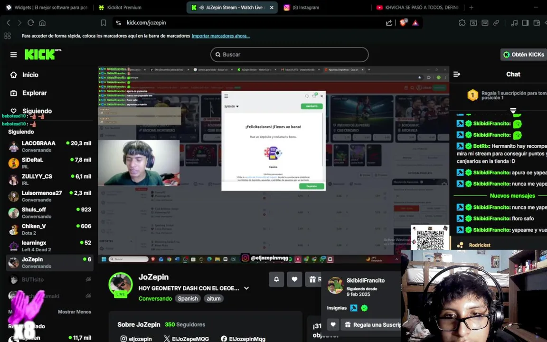Switch to the Widgets browser tab

click(x=47, y=7)
